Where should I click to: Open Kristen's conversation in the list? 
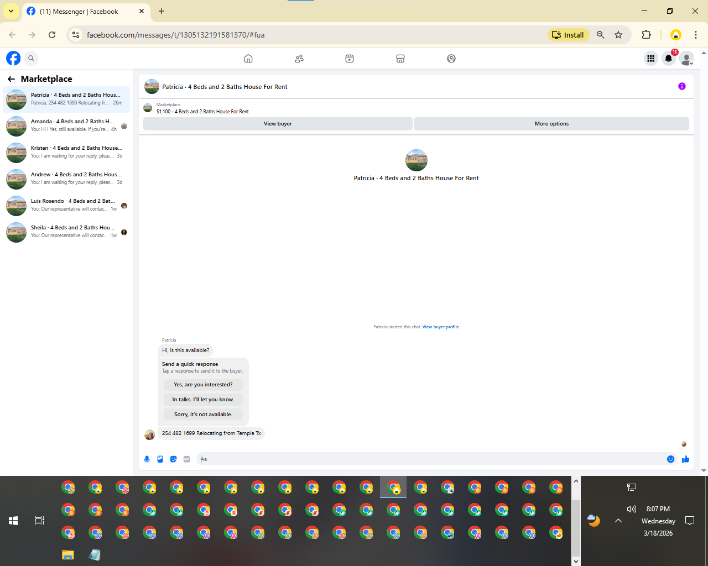(x=66, y=153)
